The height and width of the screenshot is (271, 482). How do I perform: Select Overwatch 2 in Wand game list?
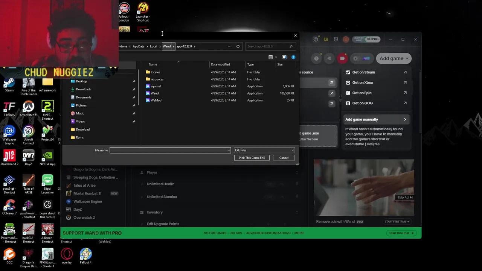[84, 218]
